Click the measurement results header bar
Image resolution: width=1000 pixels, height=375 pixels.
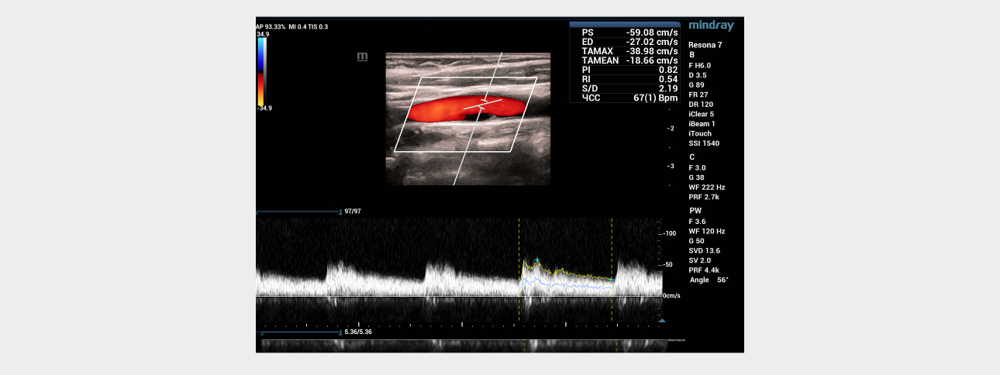[x=624, y=24]
